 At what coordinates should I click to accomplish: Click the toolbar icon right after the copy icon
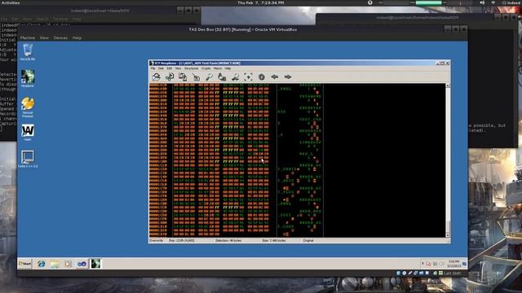pyautogui.click(x=196, y=77)
